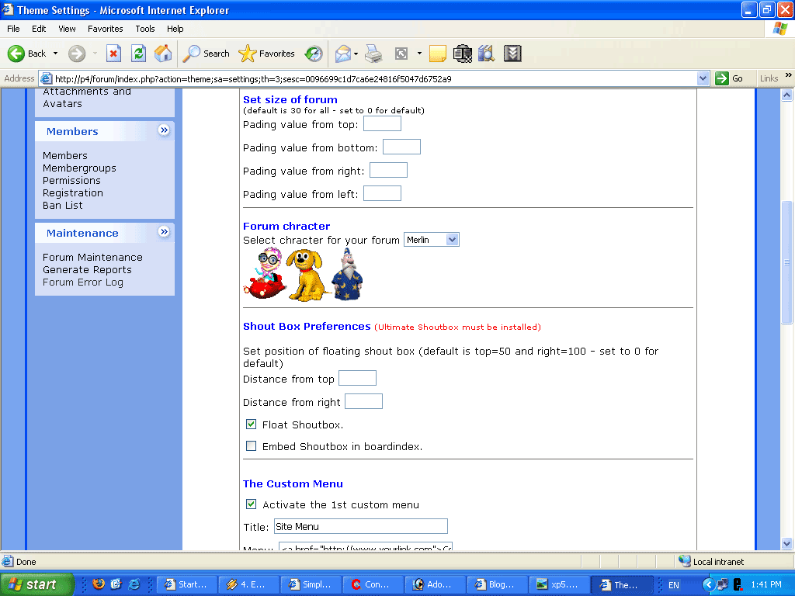This screenshot has width=795, height=596.
Task: Click the Stop loading icon
Action: (x=113, y=54)
